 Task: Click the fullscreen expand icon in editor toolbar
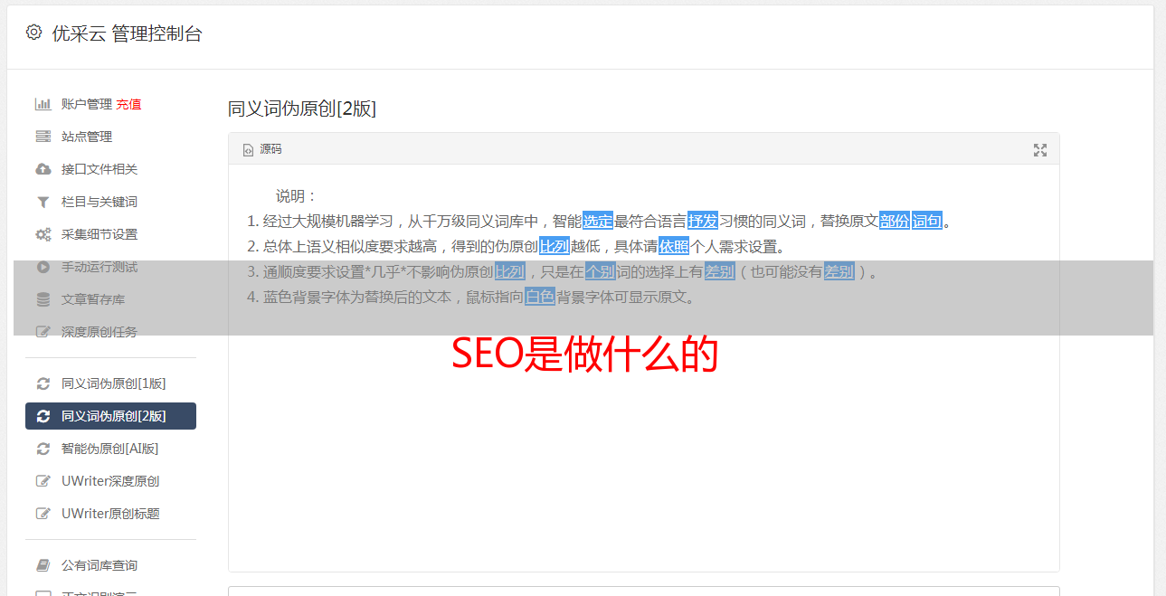tap(1040, 150)
